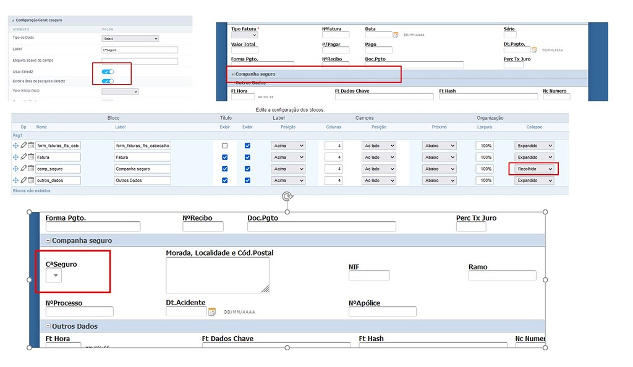This screenshot has height=367, width=633.
Task: Open the CªSeguro dropdown in the preview form
Action: 54,276
